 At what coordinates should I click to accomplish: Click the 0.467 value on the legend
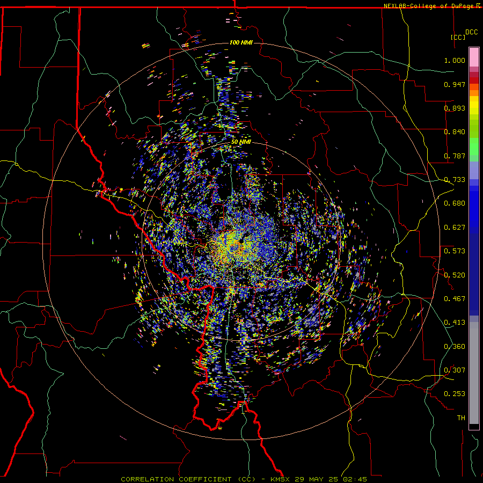[x=455, y=299]
